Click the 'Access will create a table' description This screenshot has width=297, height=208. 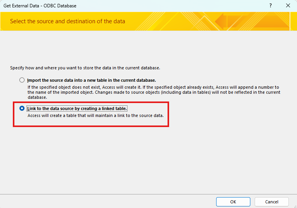(95, 116)
